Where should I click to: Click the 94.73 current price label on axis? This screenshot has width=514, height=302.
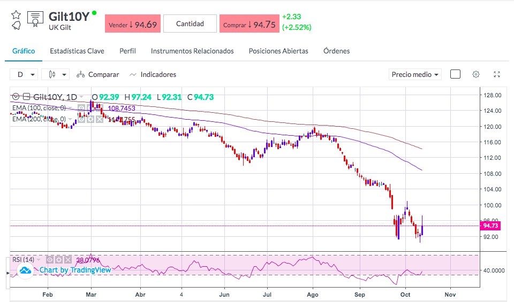point(490,226)
